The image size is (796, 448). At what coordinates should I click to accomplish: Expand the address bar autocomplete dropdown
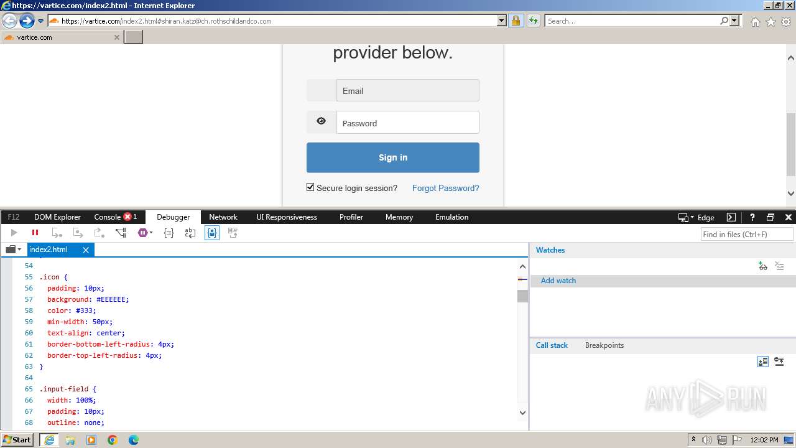[x=502, y=21]
